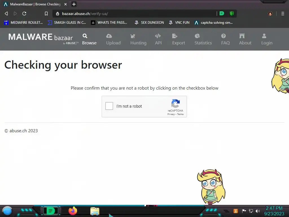
Task: Click the Action Center flag tray icon
Action: (244, 211)
